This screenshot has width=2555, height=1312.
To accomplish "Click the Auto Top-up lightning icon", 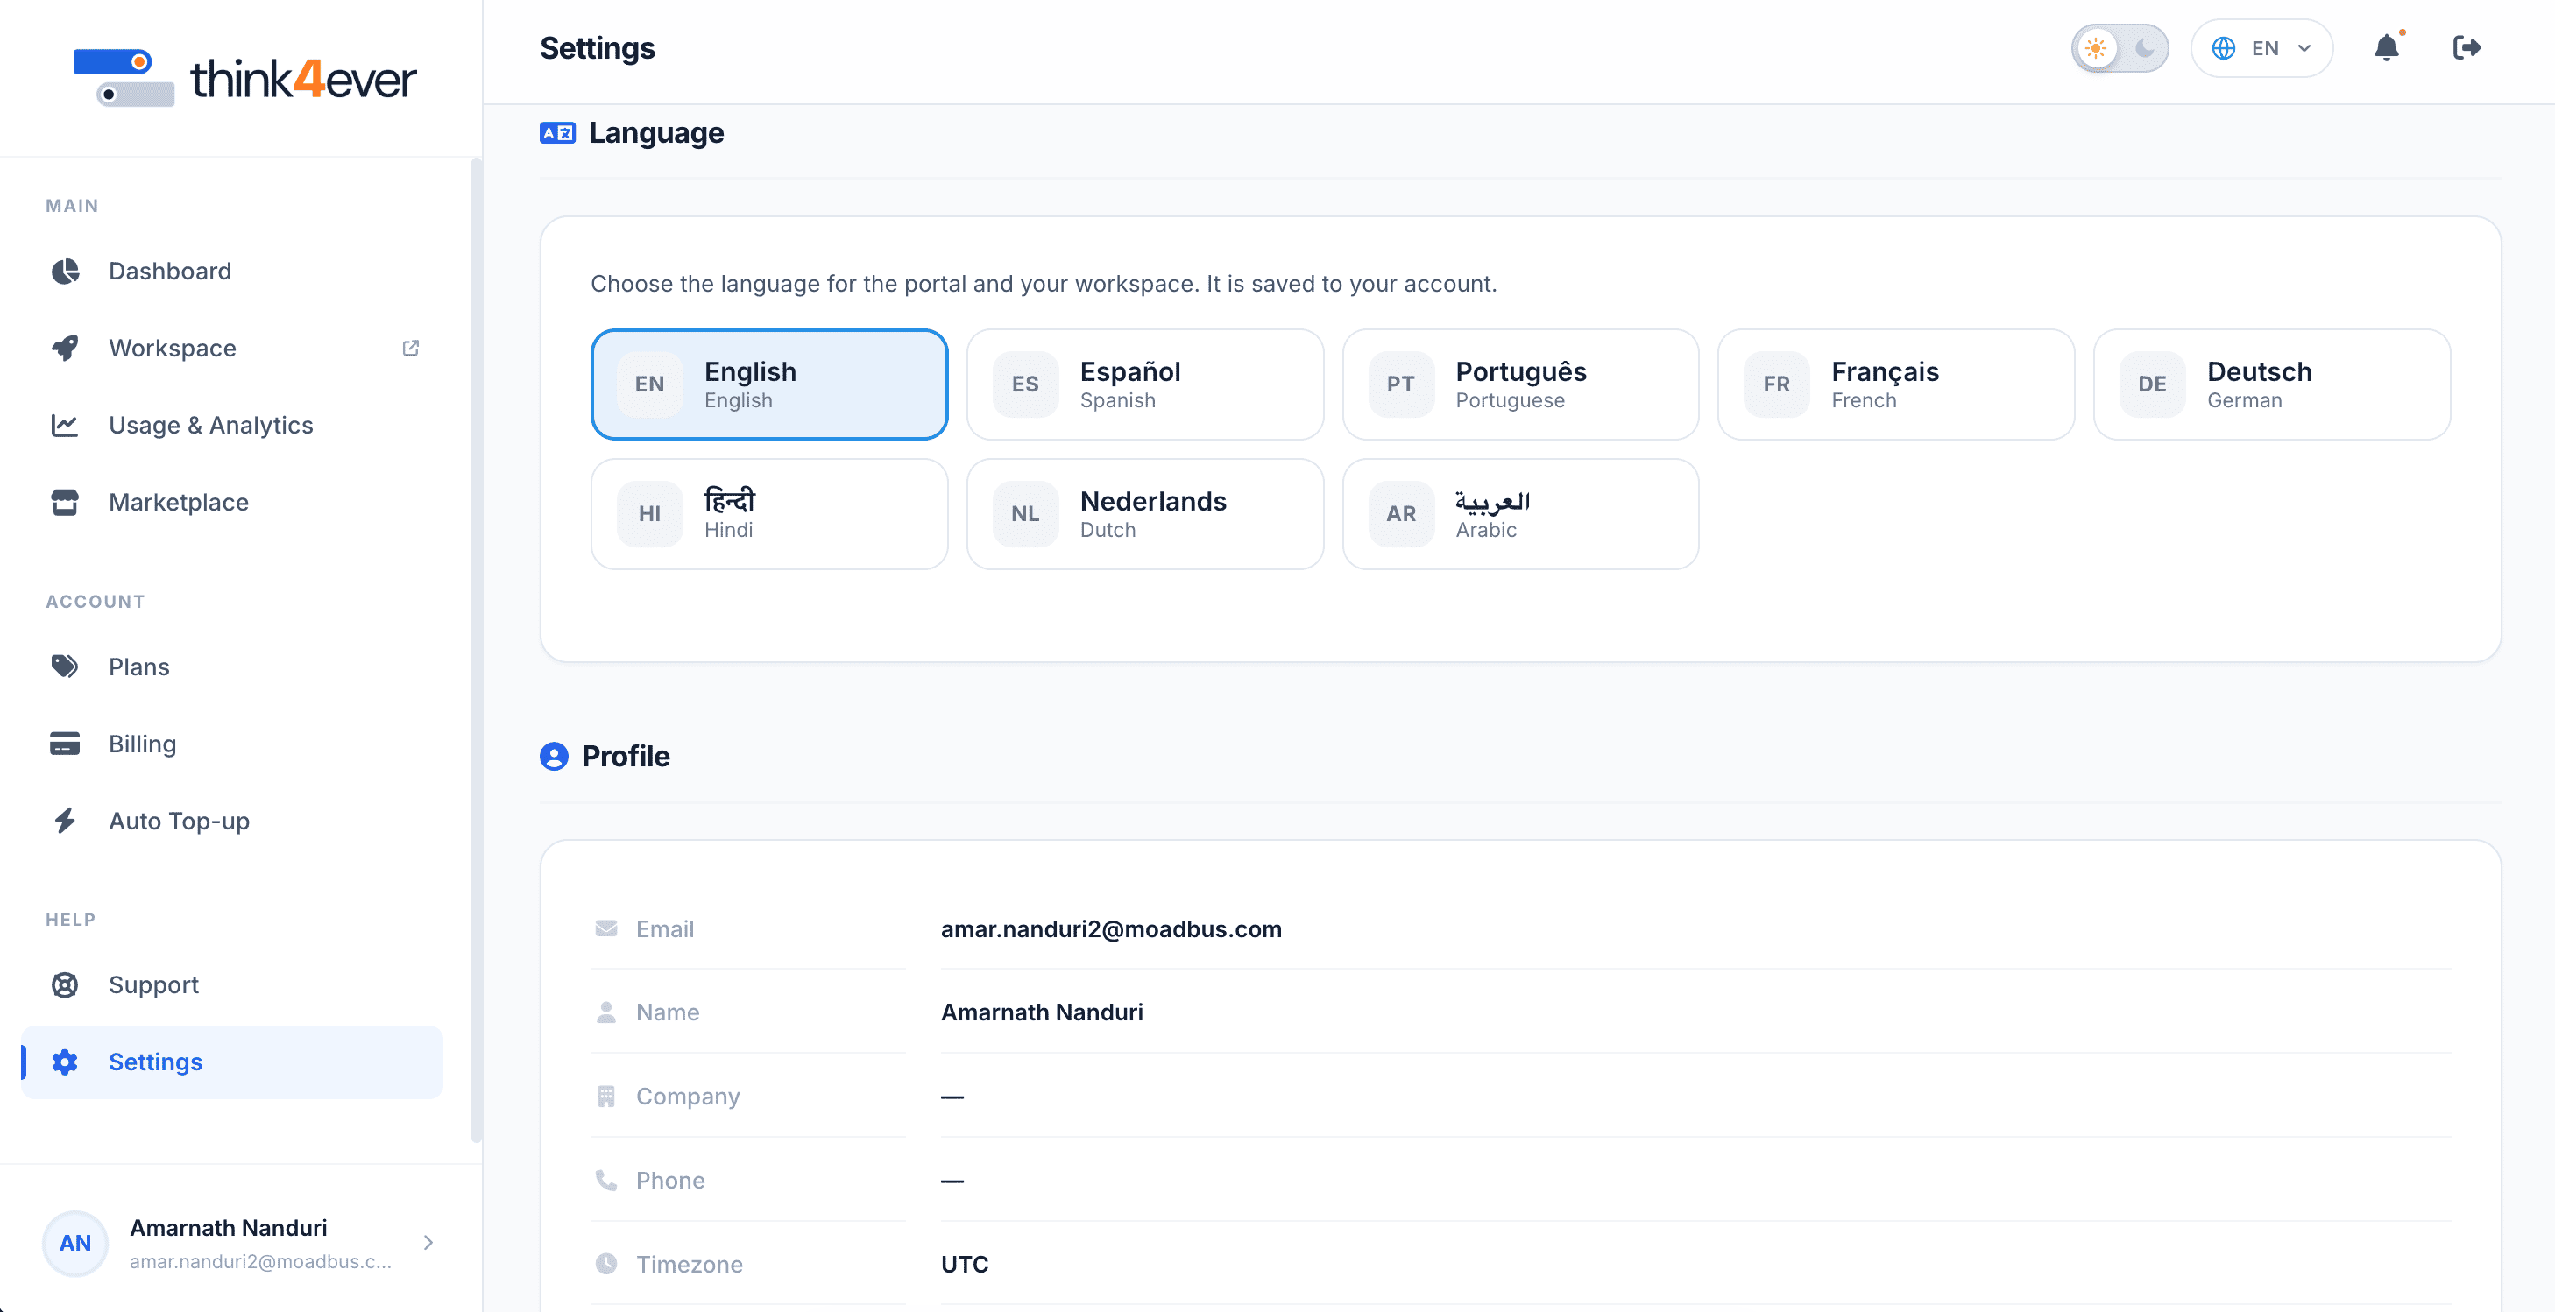I will (66, 822).
